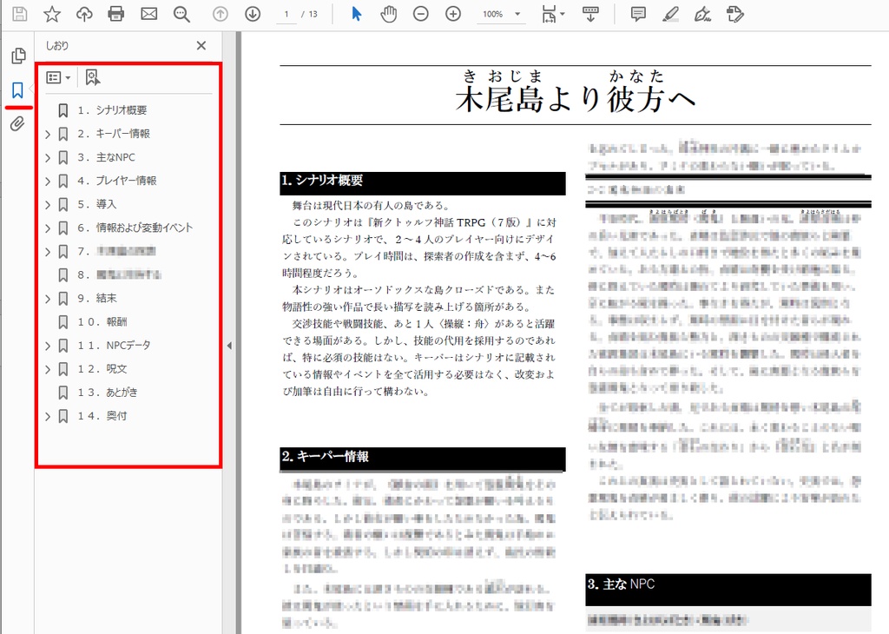Expand bookmark 11. NPCデータ
Screen dimensions: 889x634
pyautogui.click(x=48, y=346)
